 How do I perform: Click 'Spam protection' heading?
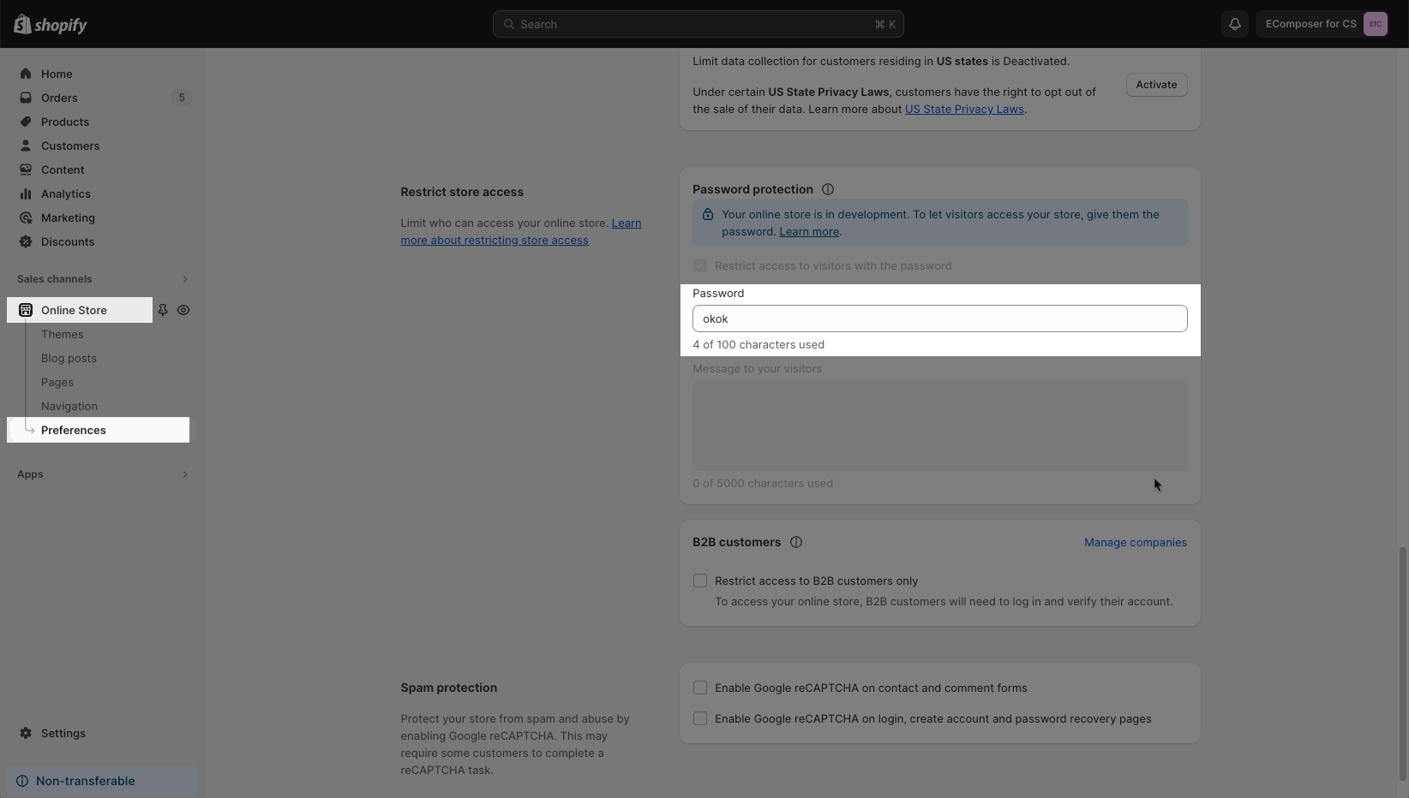click(448, 688)
